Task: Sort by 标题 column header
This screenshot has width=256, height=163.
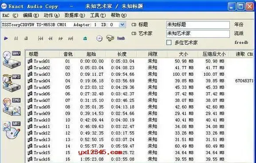Action: 43,54
